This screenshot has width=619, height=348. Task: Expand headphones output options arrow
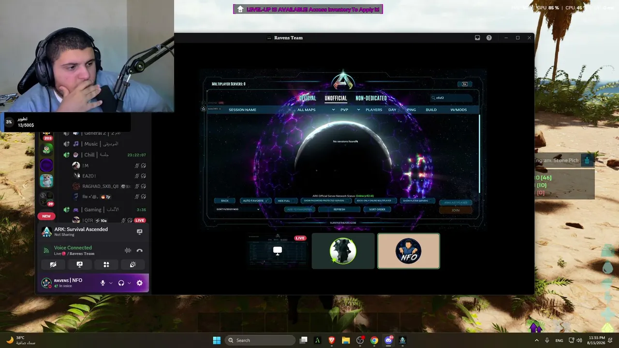(x=129, y=283)
